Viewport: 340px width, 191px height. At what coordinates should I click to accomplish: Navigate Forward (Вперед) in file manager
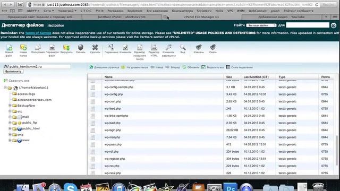(x=173, y=67)
